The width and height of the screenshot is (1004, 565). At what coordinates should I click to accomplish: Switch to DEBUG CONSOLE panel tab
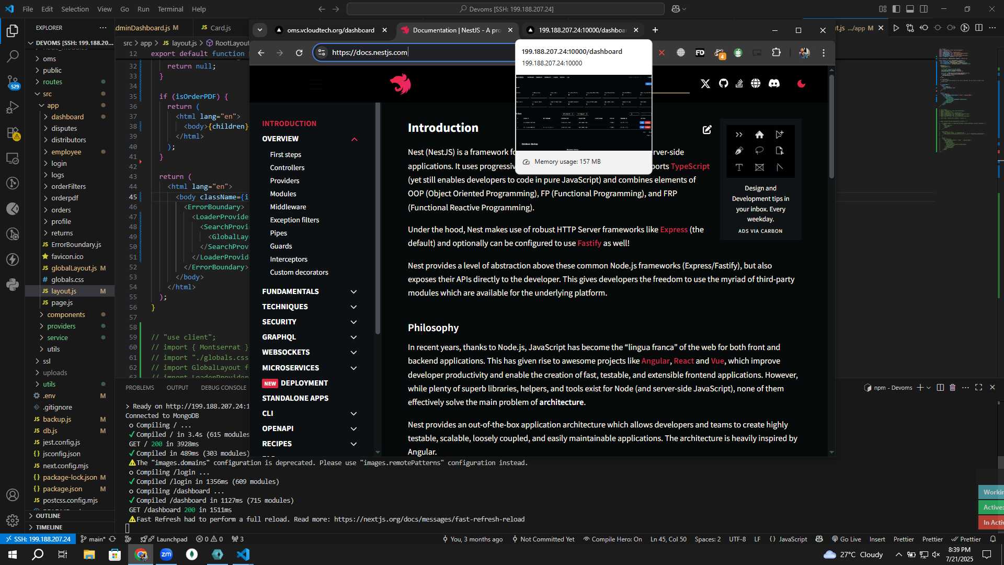[x=223, y=388]
